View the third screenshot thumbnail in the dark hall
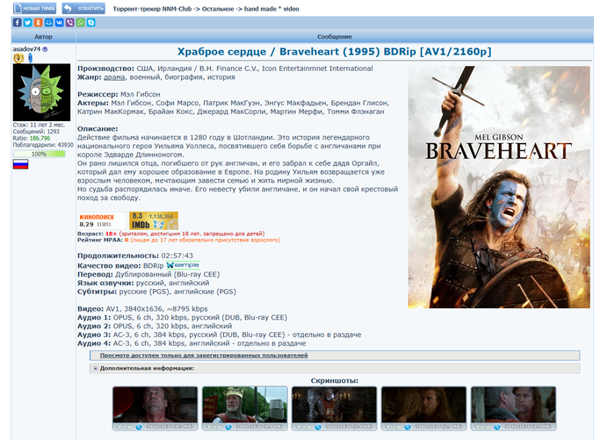Image resolution: width=615 pixels, height=440 pixels. [x=334, y=408]
